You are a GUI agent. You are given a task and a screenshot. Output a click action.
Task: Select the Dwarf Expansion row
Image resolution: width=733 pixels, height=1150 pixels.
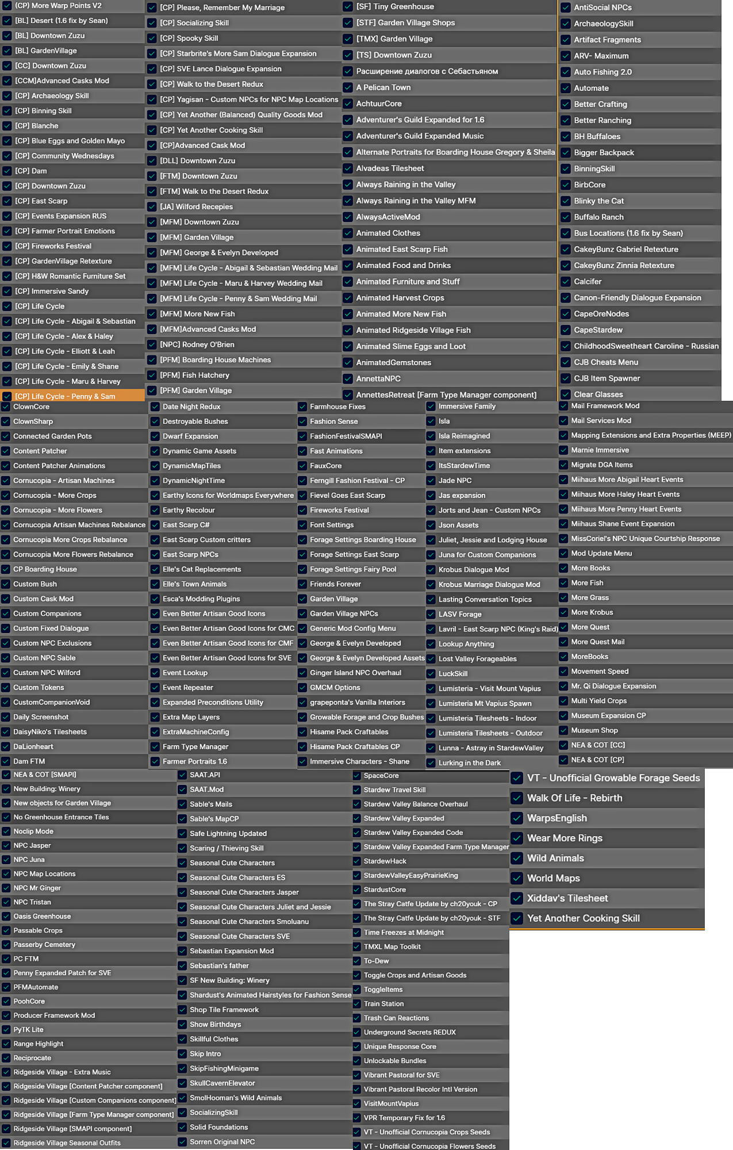point(222,436)
